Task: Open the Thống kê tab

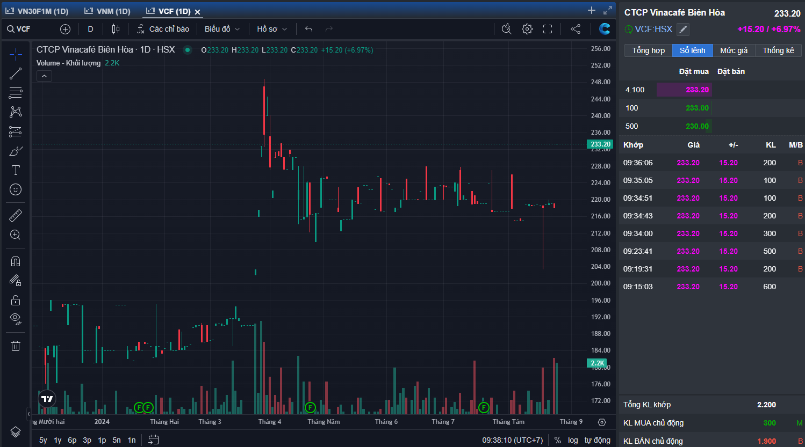Action: click(x=778, y=50)
